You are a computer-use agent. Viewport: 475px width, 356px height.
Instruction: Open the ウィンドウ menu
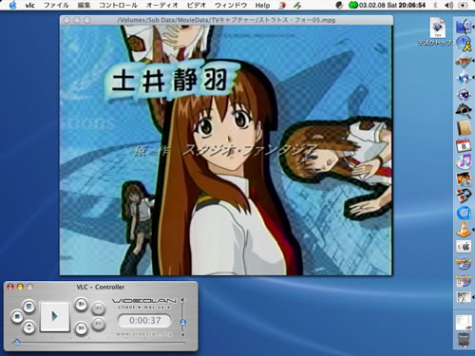(x=231, y=6)
